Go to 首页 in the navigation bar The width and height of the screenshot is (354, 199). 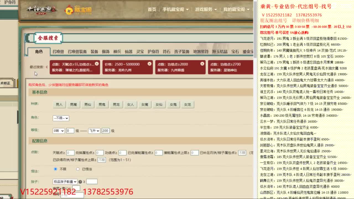152,9
